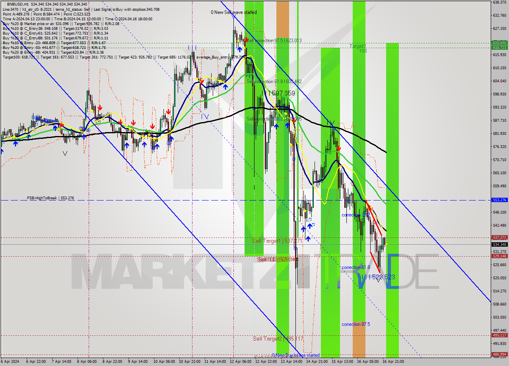Click the '16 Apr 21:00' time axis label
Viewport: 509px width, 366px height.
point(393,362)
